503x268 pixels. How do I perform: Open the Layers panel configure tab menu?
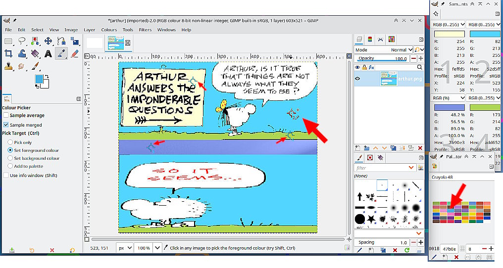pos(421,40)
